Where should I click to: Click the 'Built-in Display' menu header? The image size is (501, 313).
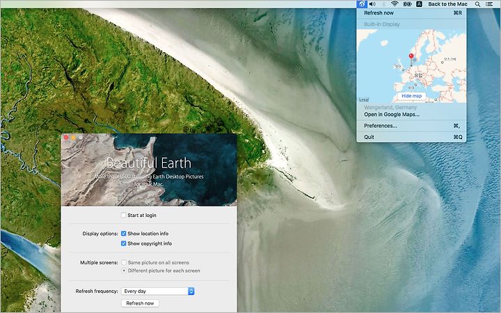382,24
